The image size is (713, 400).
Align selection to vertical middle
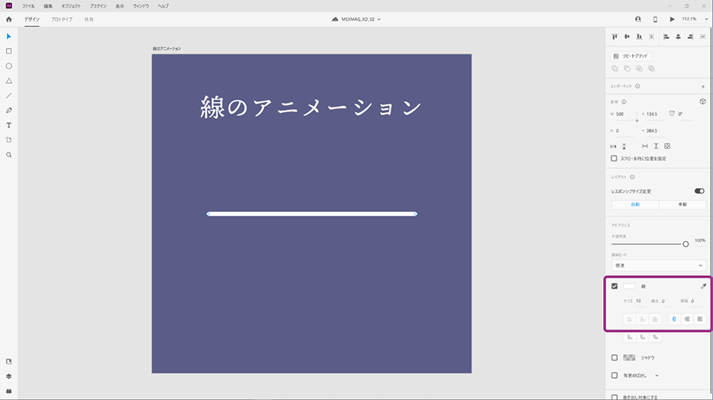pos(627,36)
